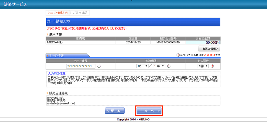Click the お支払金額 column header
Image resolution: width=267 pixels, height=123 pixels.
(203, 39)
